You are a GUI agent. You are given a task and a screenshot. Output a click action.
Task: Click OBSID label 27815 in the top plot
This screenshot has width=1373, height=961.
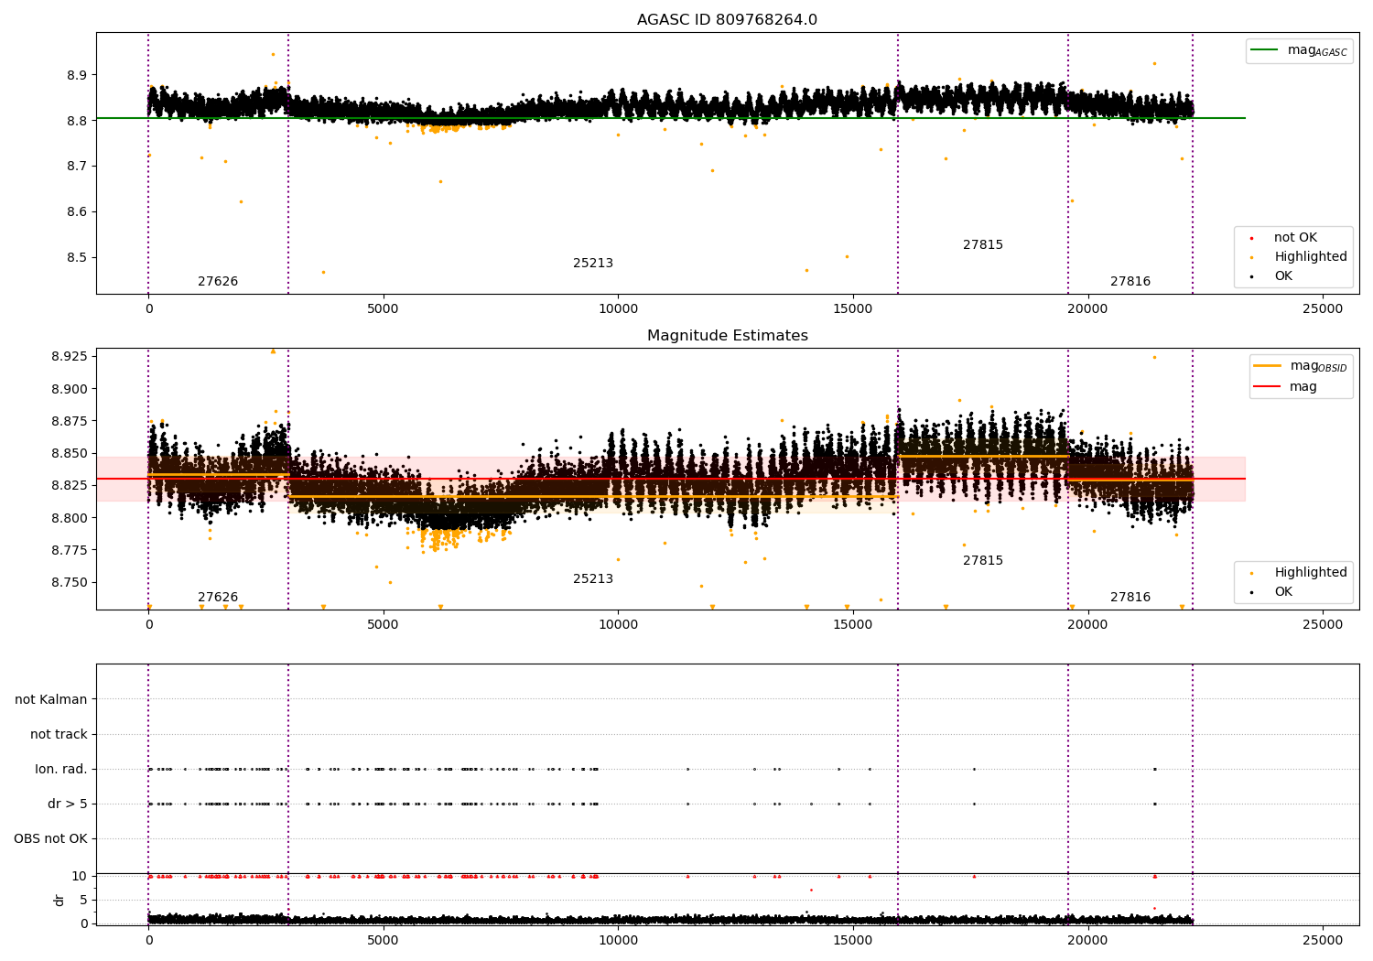[983, 245]
